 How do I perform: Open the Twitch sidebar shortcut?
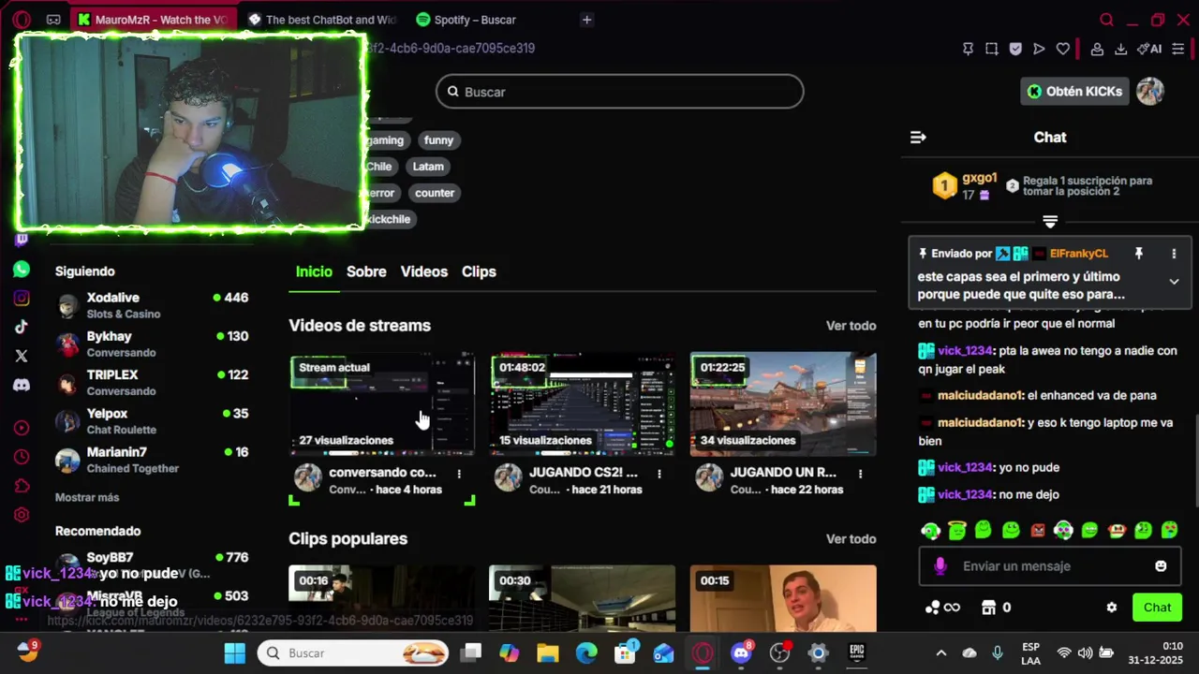22,240
